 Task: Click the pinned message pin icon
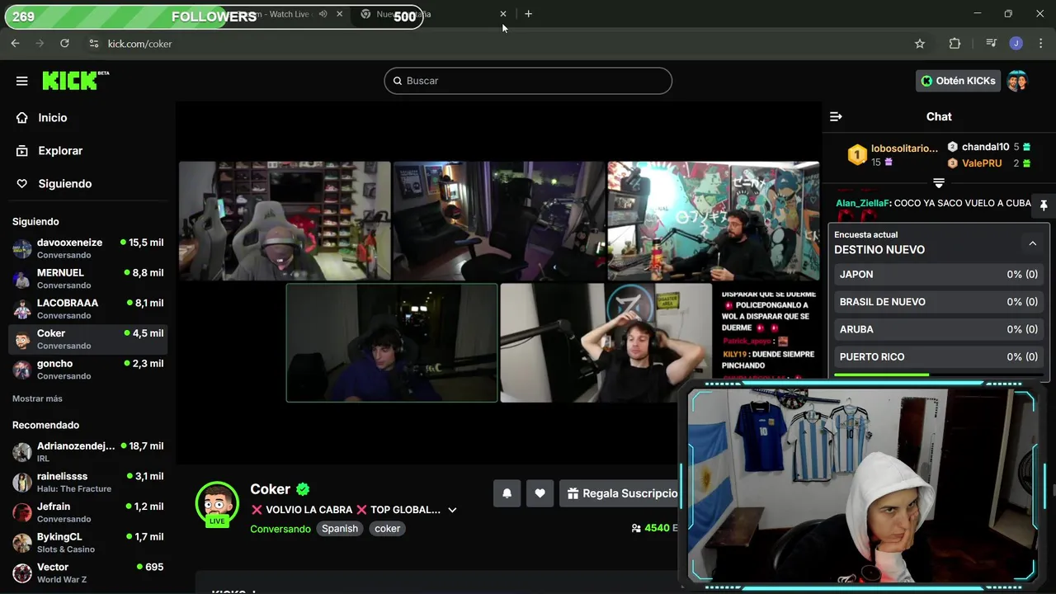(x=1043, y=205)
